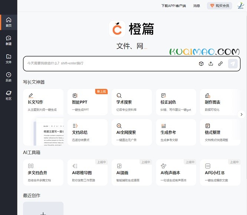This screenshot has height=215, width=247.
Task: Click the bar chart icon above 制作图表
Action: coord(208,96)
